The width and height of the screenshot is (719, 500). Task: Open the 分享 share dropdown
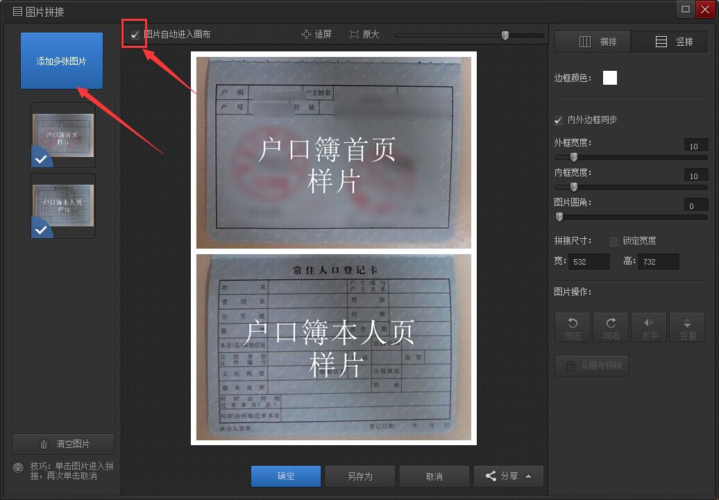point(508,476)
